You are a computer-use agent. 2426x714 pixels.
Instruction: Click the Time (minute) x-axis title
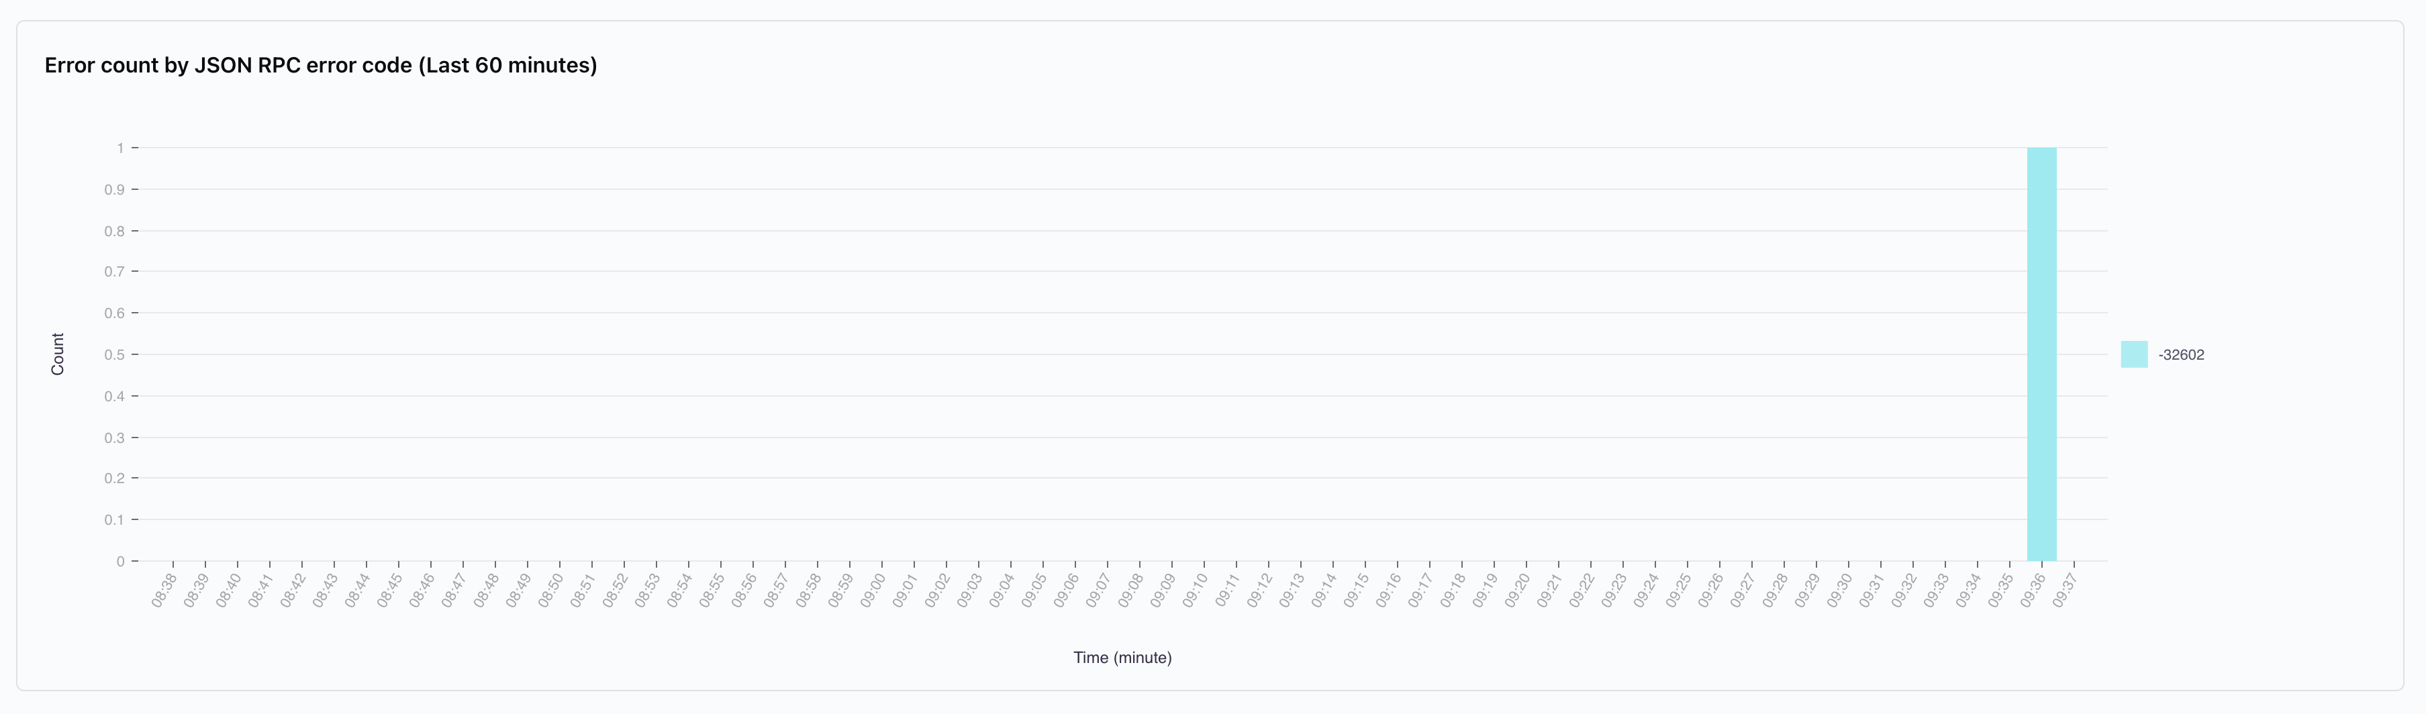click(x=1122, y=658)
